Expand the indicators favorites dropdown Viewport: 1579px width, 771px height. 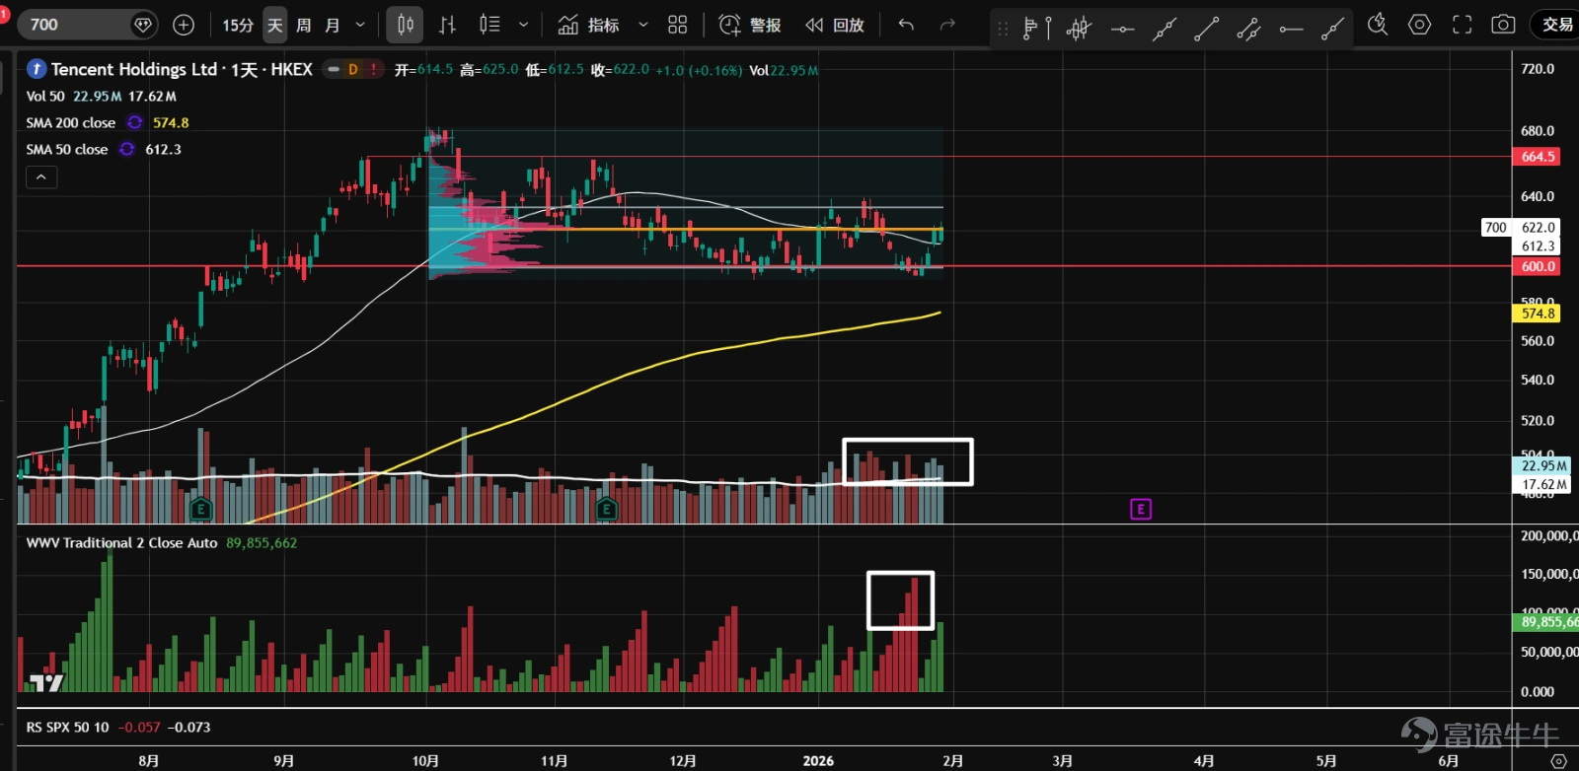point(643,25)
